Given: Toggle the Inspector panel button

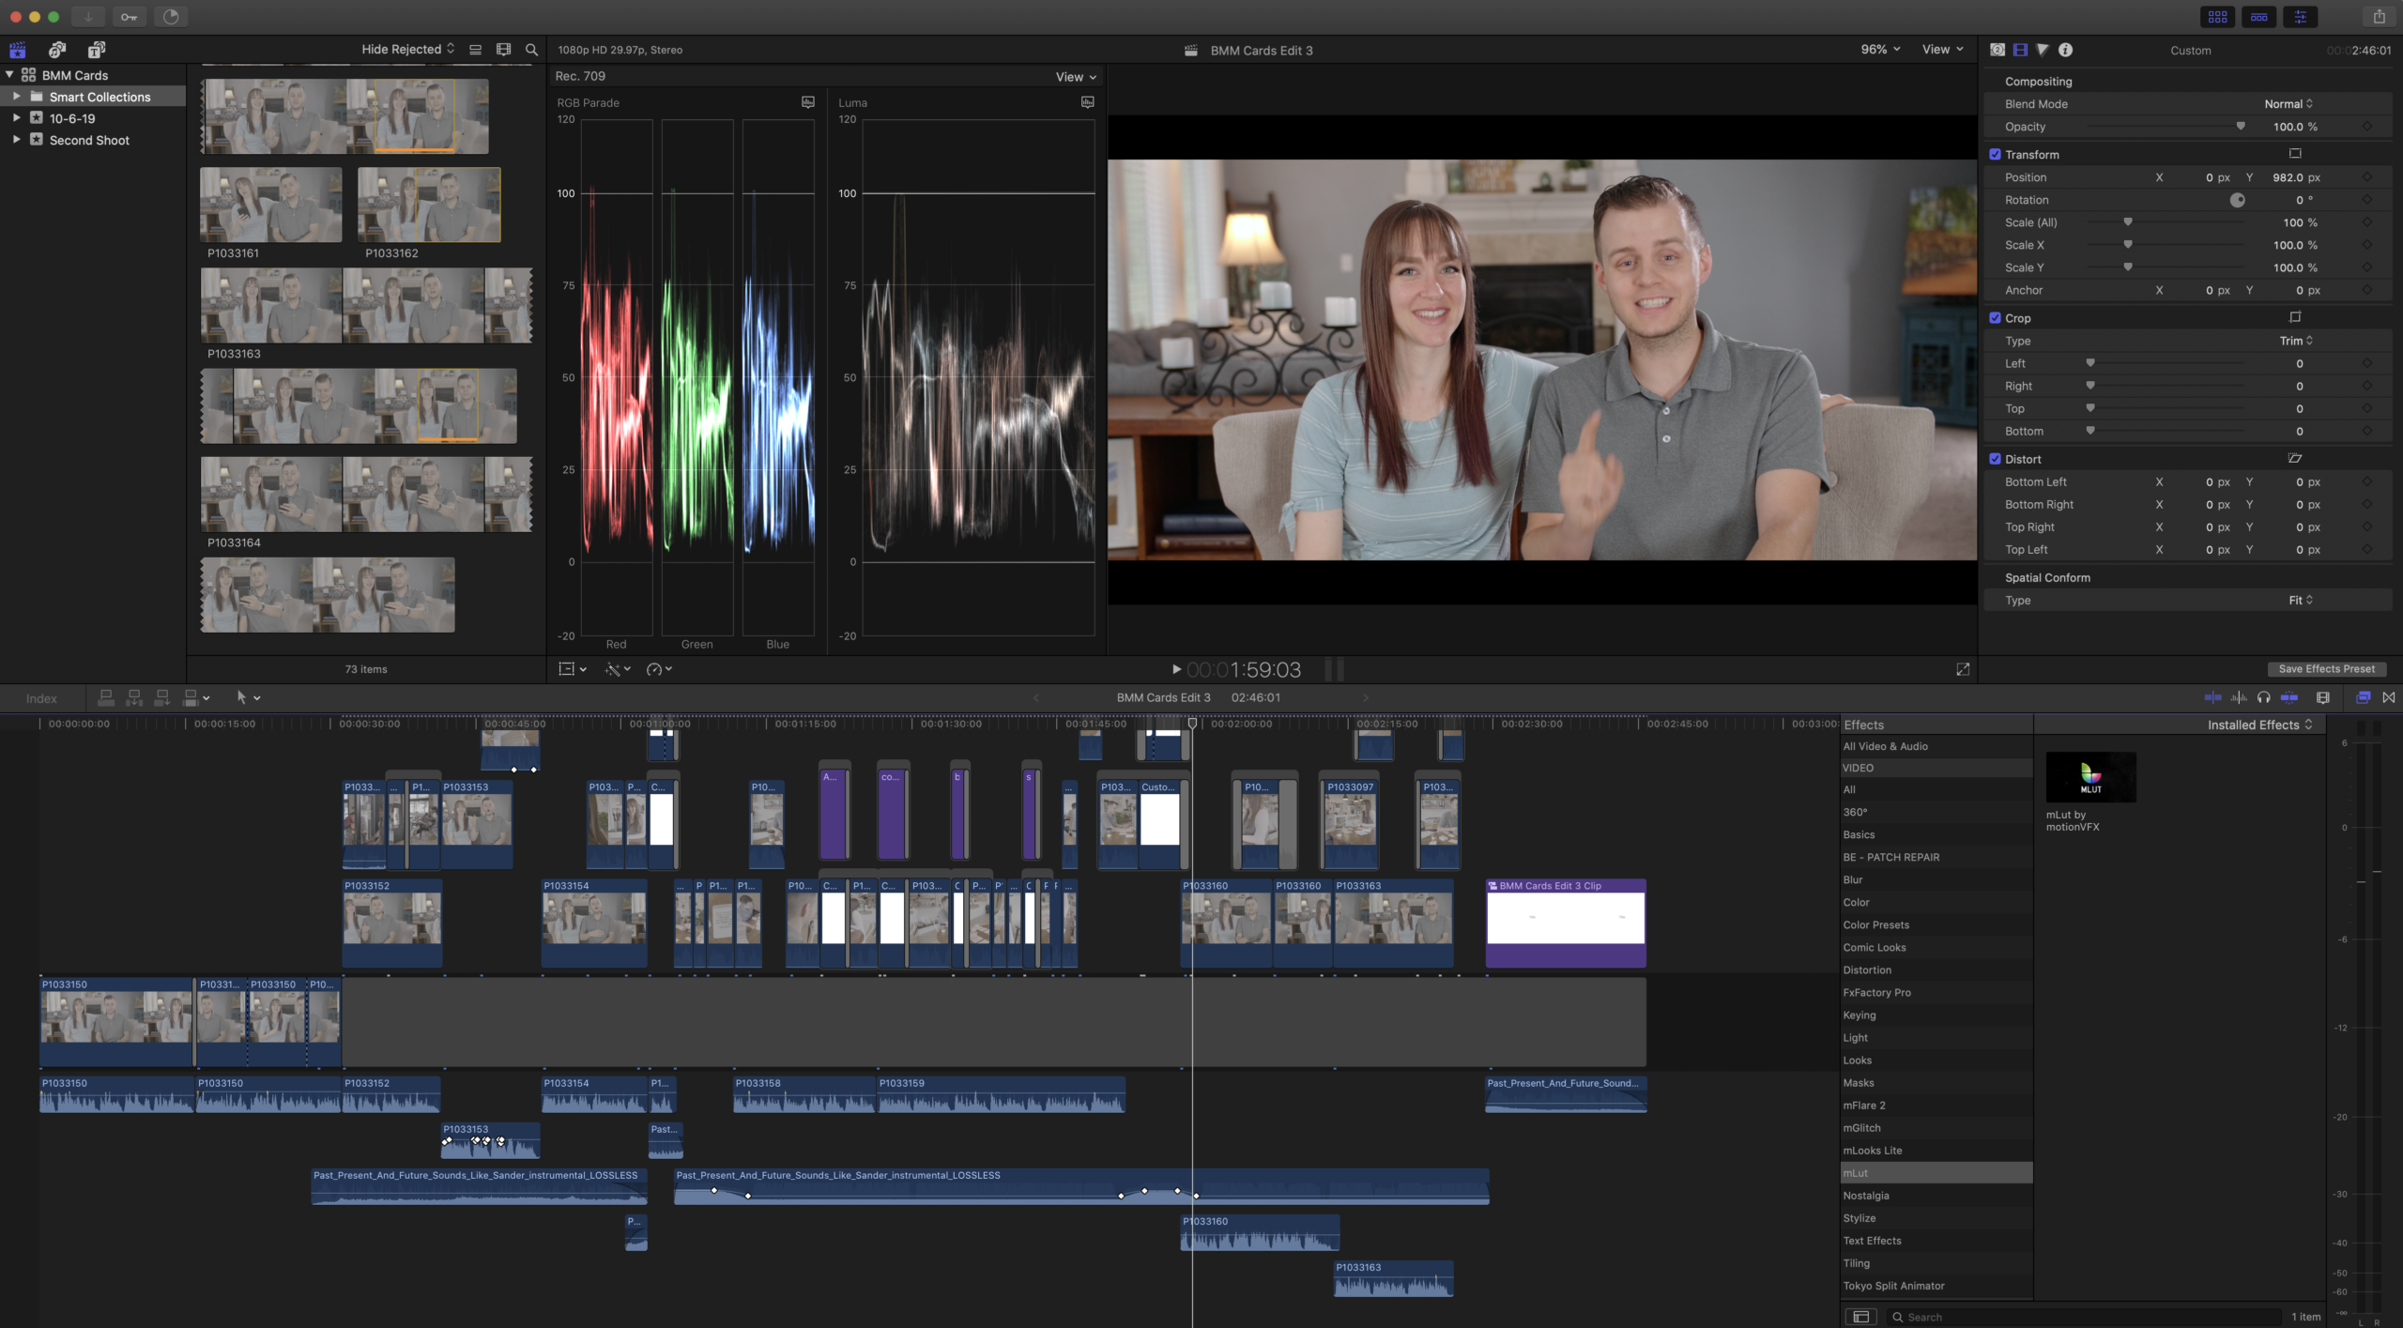Looking at the screenshot, I should (x=2301, y=17).
